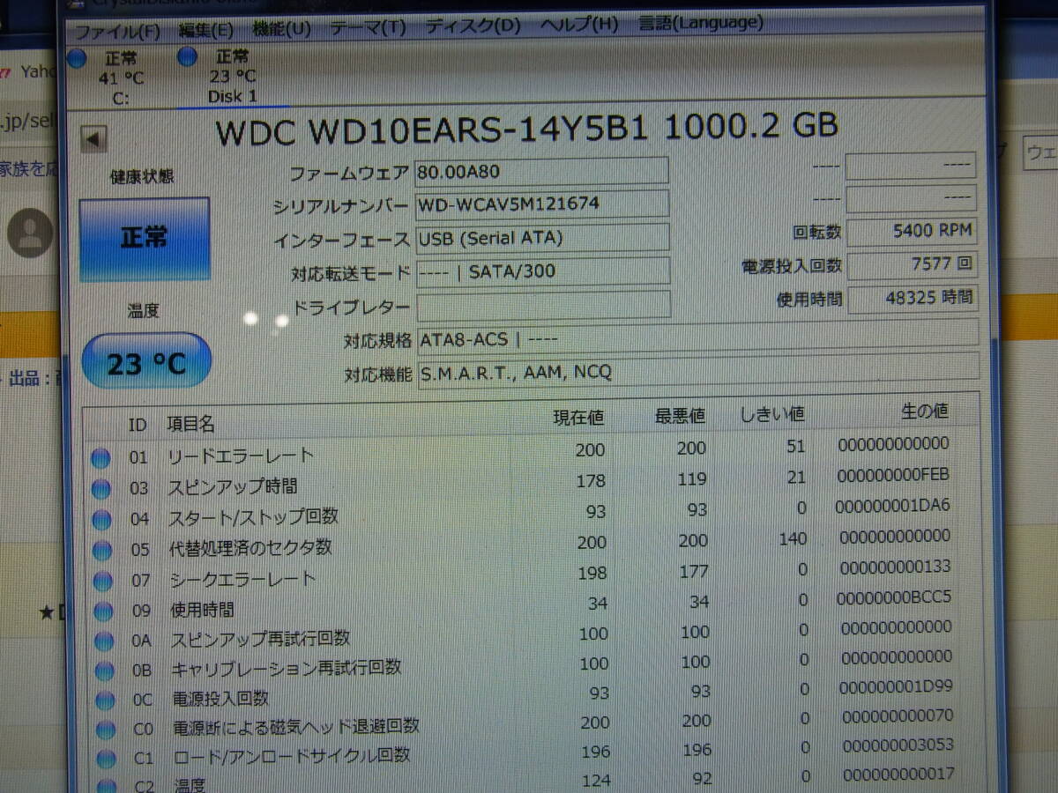Click status dot for ID 09 使用時間 row
The height and width of the screenshot is (793, 1058).
point(103,611)
